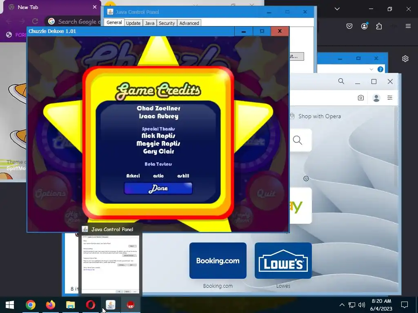Click the Java Control Panel taskbar icon

point(111,305)
